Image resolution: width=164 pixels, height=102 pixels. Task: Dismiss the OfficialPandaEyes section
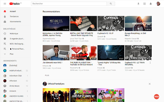point(150,84)
